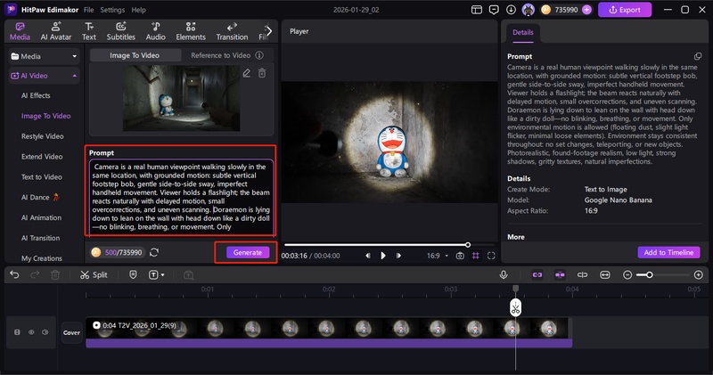Take a snapshot with camera icon

pyautogui.click(x=460, y=256)
